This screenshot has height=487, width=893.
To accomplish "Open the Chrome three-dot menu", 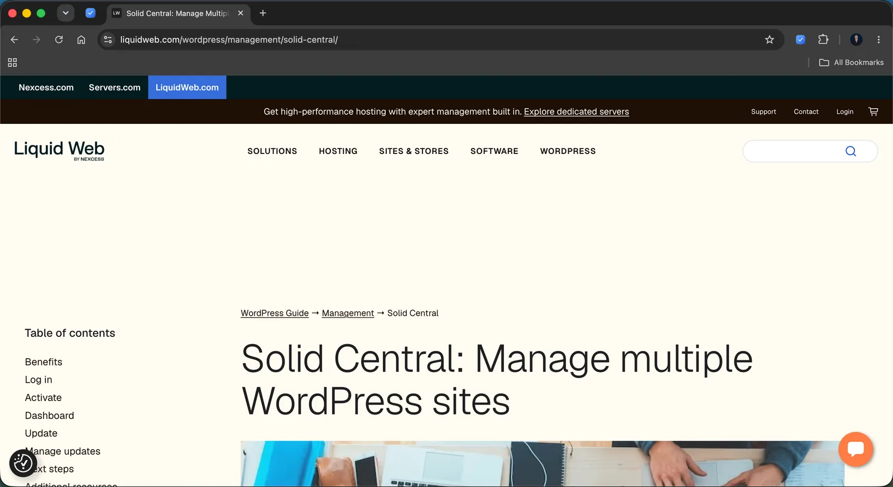I will pos(878,40).
